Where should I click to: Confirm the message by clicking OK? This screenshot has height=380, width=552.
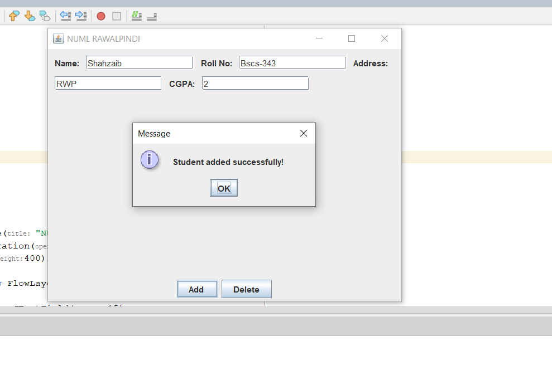[x=224, y=188]
